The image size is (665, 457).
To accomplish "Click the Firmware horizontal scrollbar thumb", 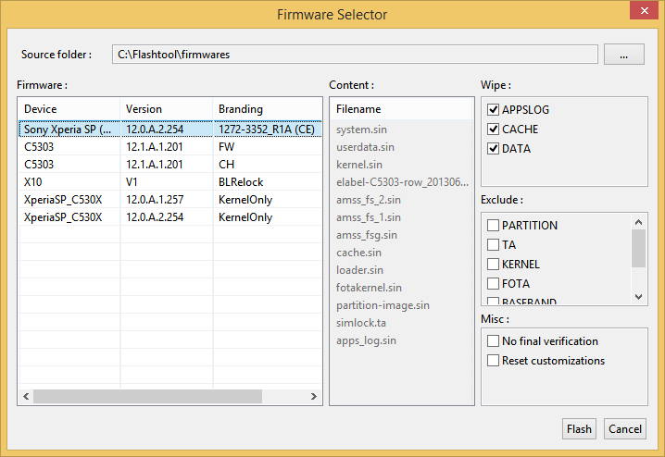I will [147, 397].
